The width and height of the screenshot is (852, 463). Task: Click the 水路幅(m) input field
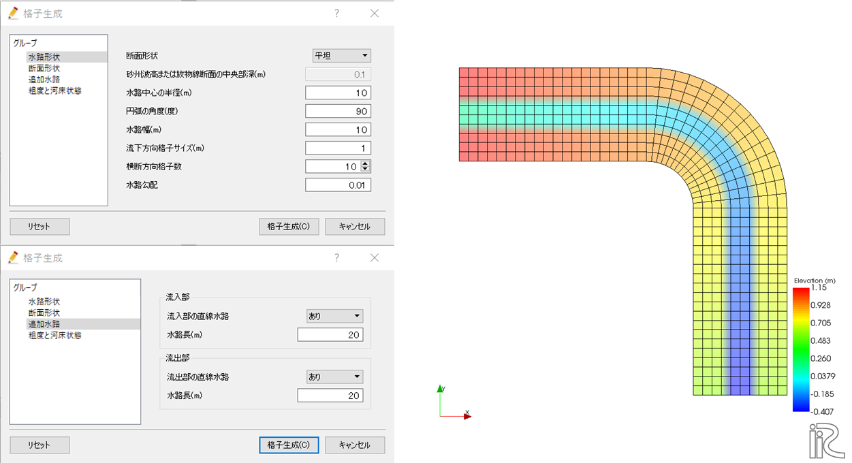pyautogui.click(x=338, y=129)
